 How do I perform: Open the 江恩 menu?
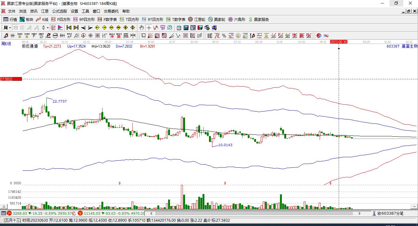[x=45, y=11]
